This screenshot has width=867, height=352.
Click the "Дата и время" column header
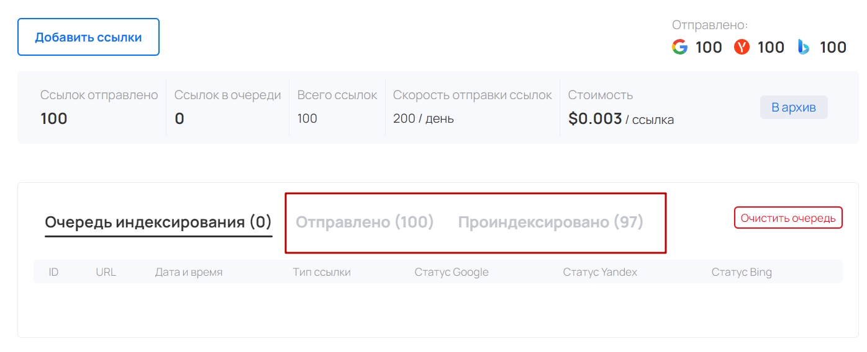point(189,272)
